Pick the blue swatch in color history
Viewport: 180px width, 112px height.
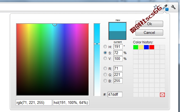(x=146, y=47)
